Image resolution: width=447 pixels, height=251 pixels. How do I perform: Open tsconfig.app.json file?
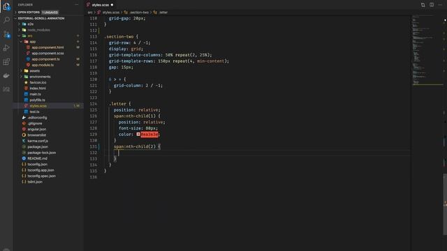(x=41, y=170)
